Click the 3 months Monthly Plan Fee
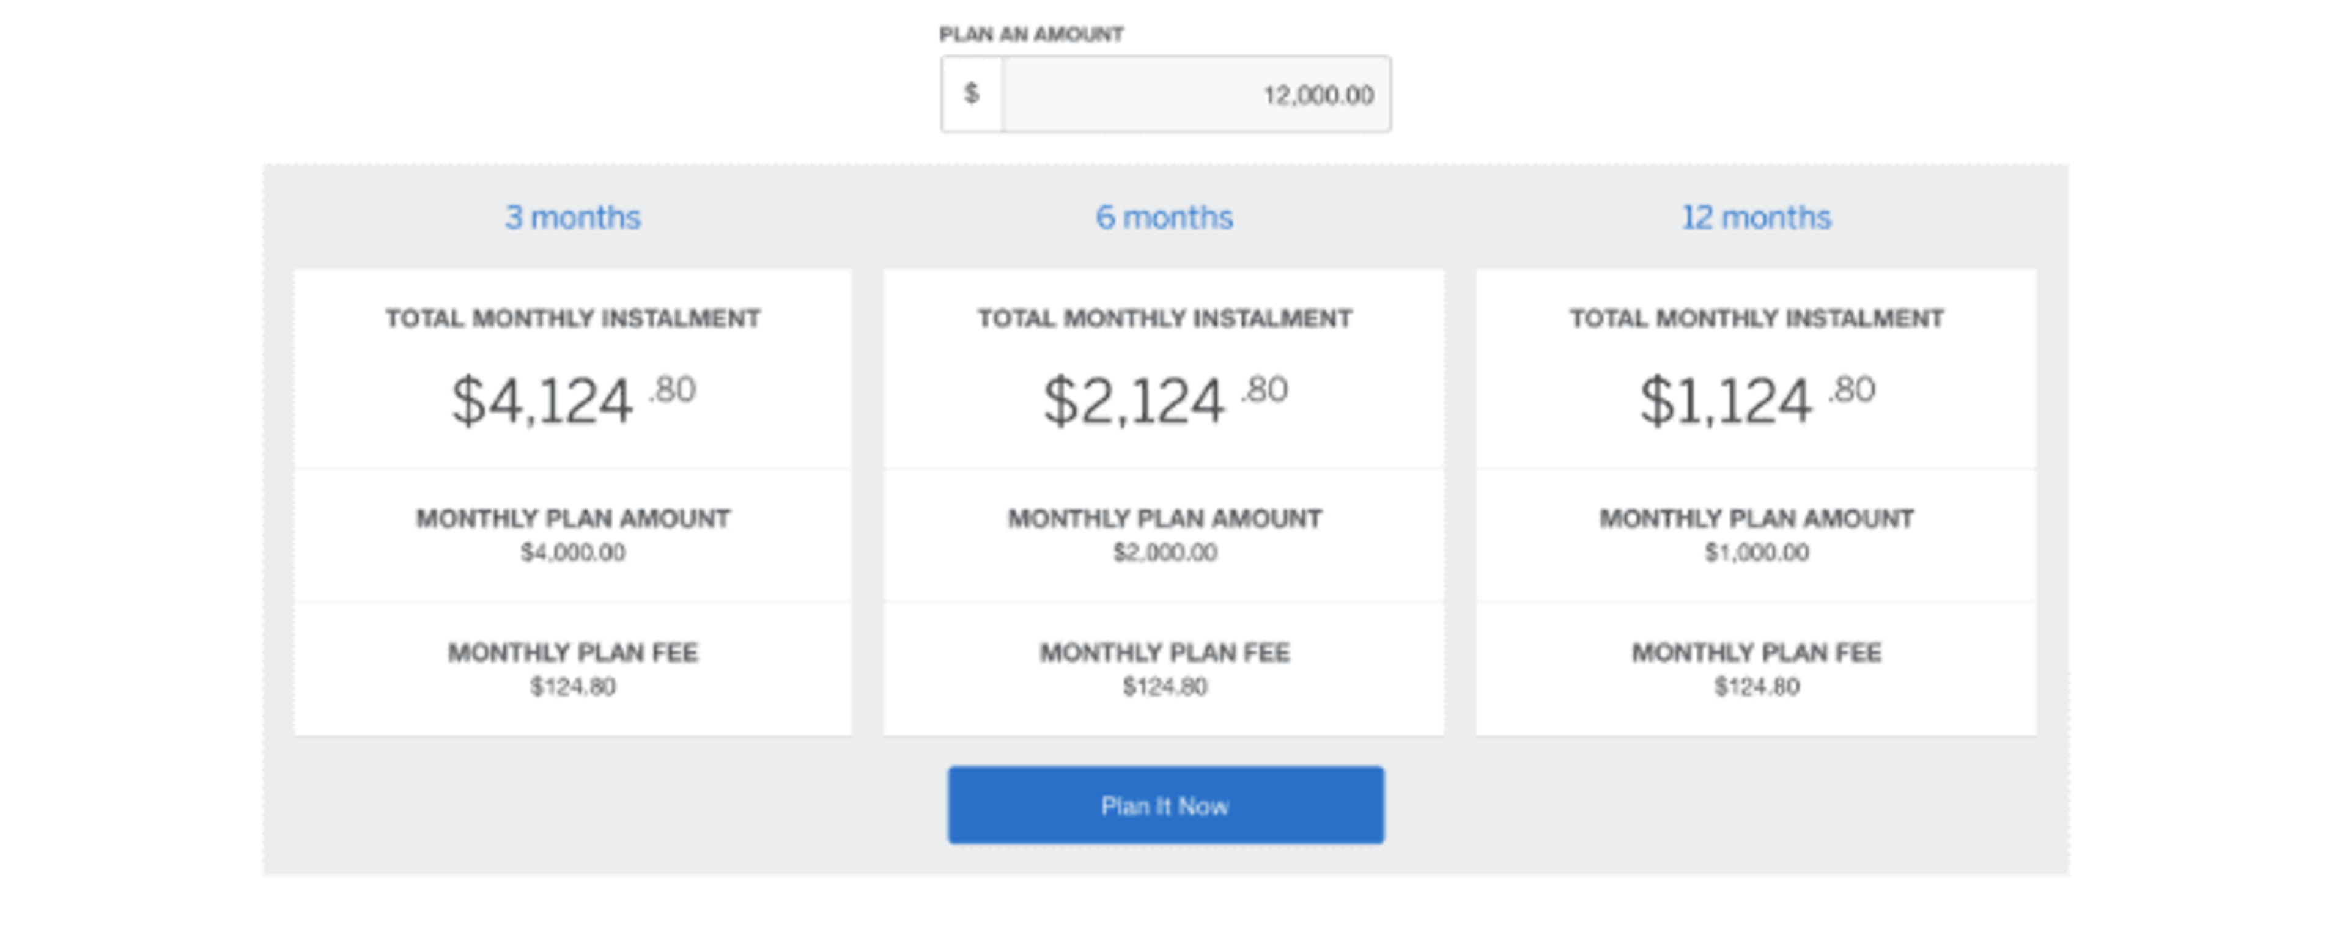 [572, 685]
